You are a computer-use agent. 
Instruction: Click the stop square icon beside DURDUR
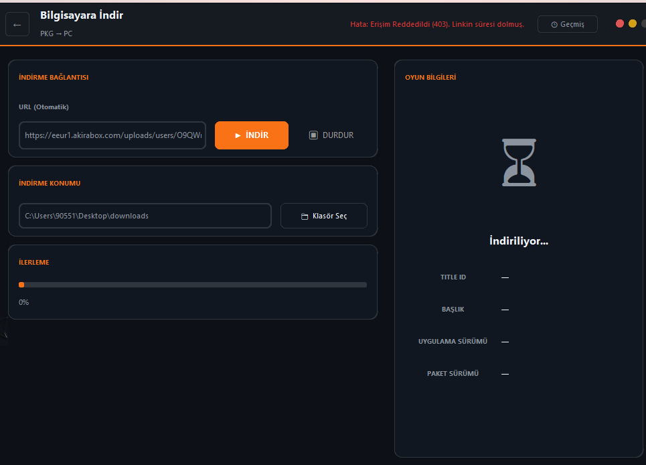(313, 135)
